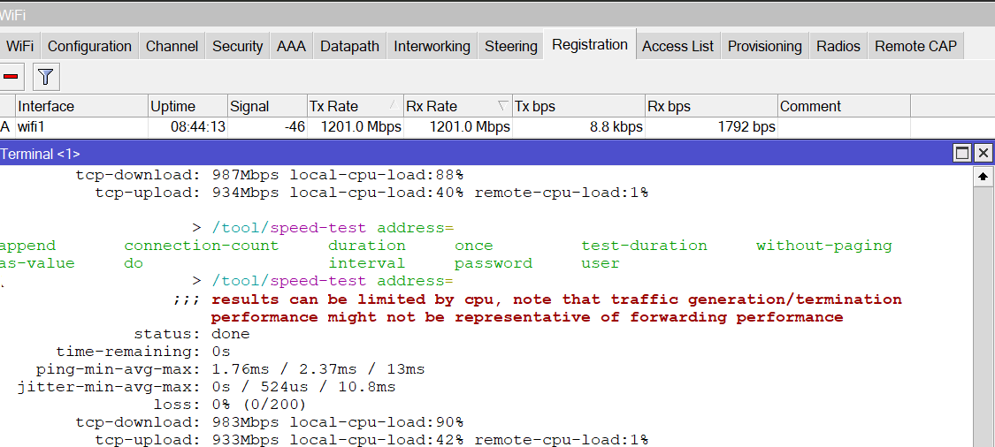Go to the Security tab
This screenshot has height=447, width=995.
(x=237, y=46)
